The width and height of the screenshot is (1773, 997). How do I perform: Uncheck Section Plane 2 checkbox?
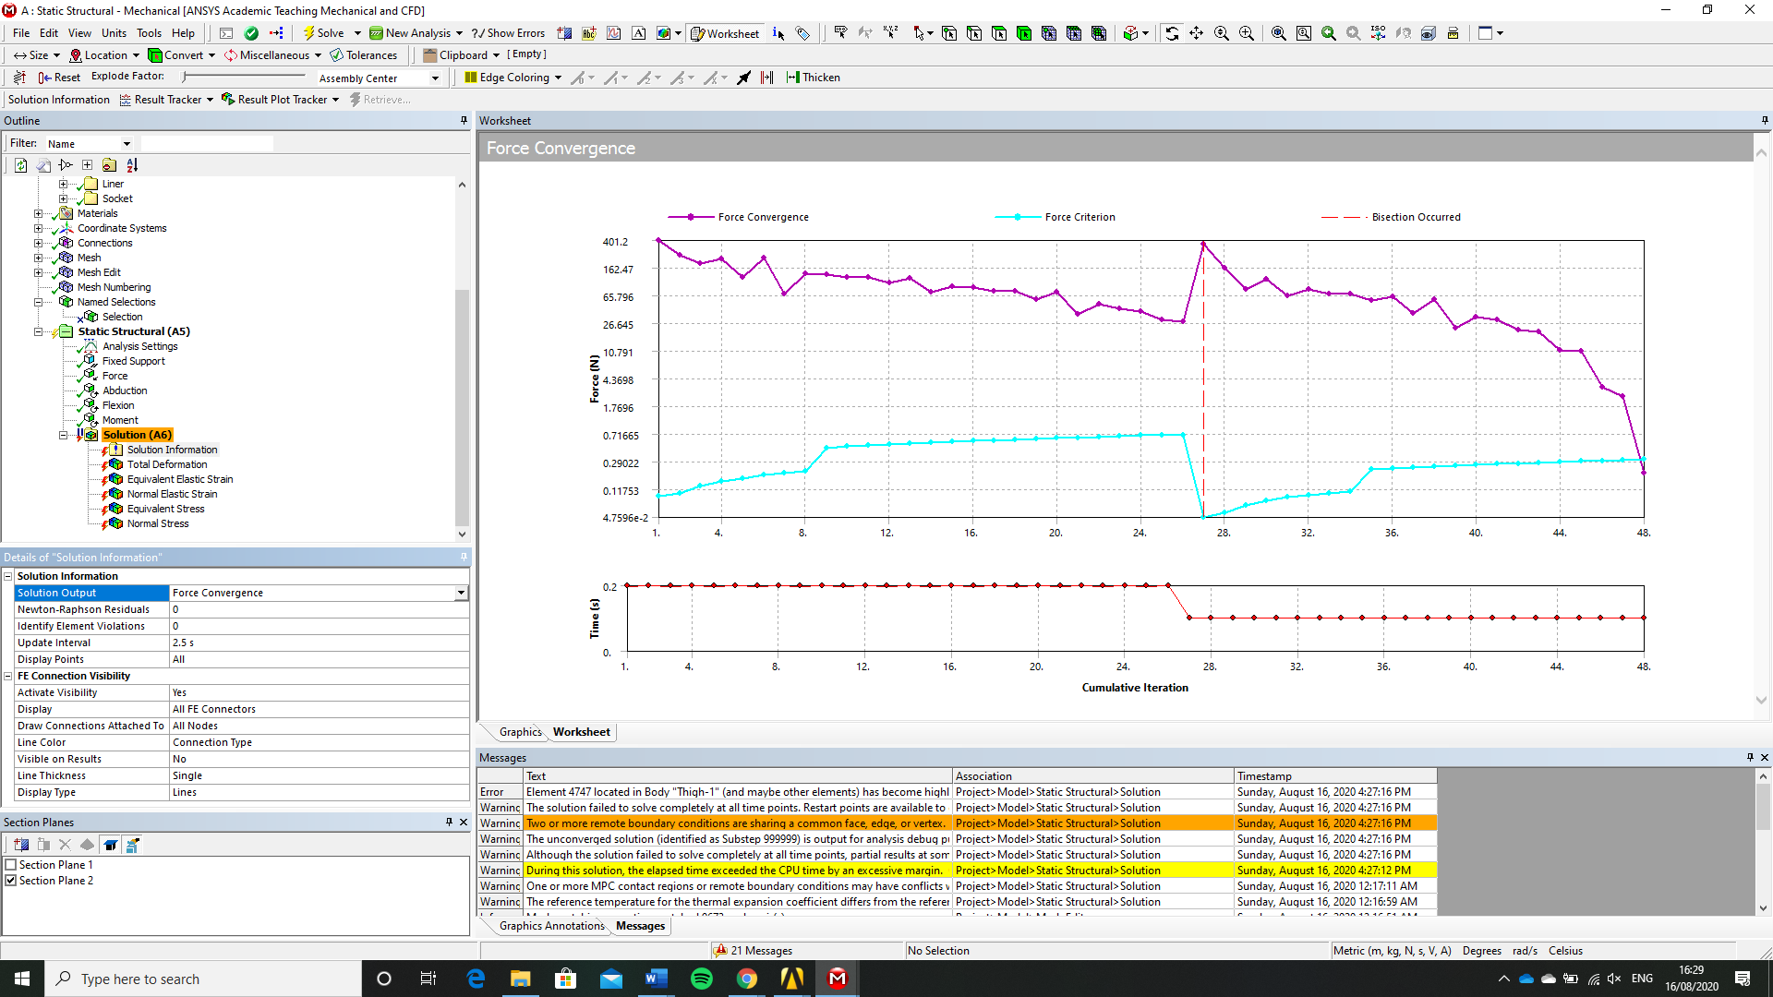11,881
